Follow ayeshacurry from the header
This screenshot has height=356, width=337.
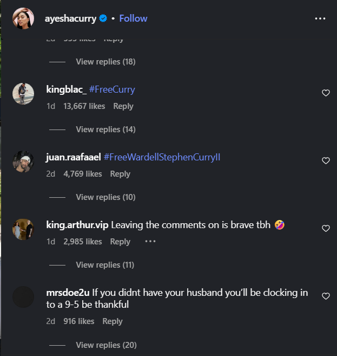133,18
